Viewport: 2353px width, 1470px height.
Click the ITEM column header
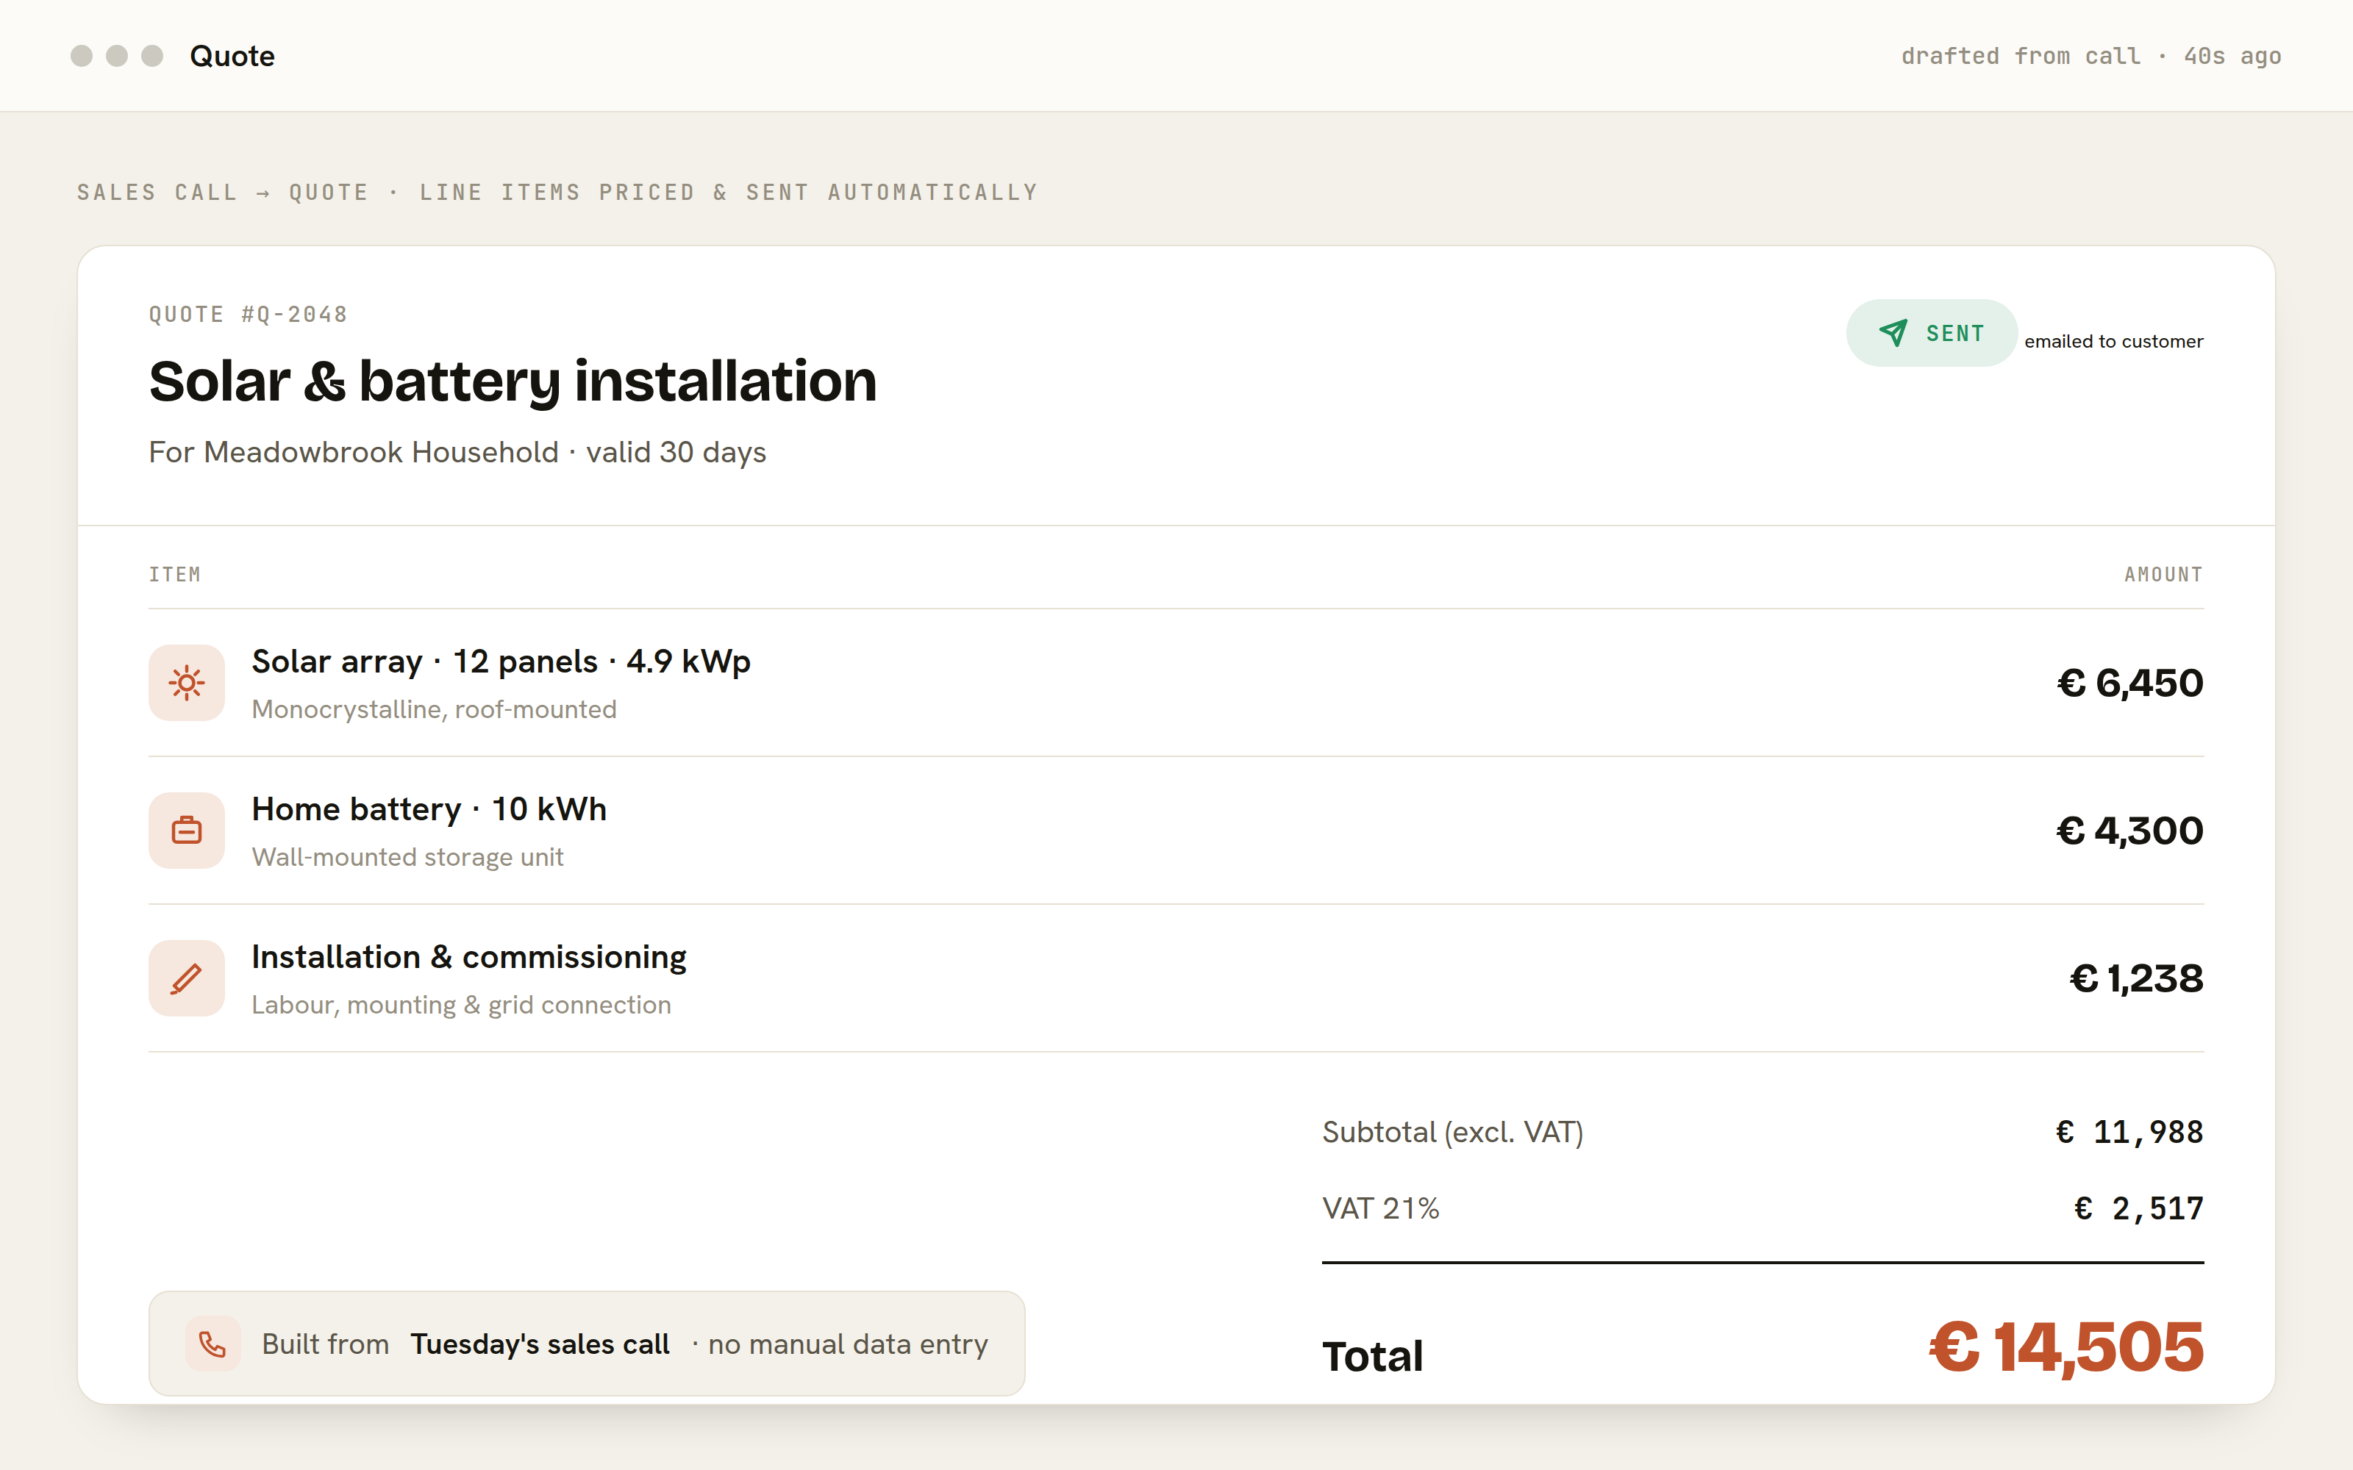click(x=175, y=575)
